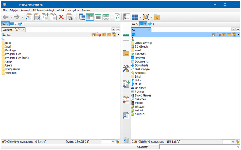Click the swap panels icon in middle bar
Image resolution: width=241 pixels, height=150 pixels.
coord(126,37)
